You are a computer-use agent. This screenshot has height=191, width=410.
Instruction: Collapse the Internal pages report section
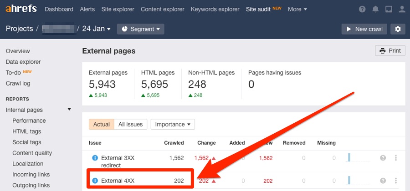[x=69, y=110]
